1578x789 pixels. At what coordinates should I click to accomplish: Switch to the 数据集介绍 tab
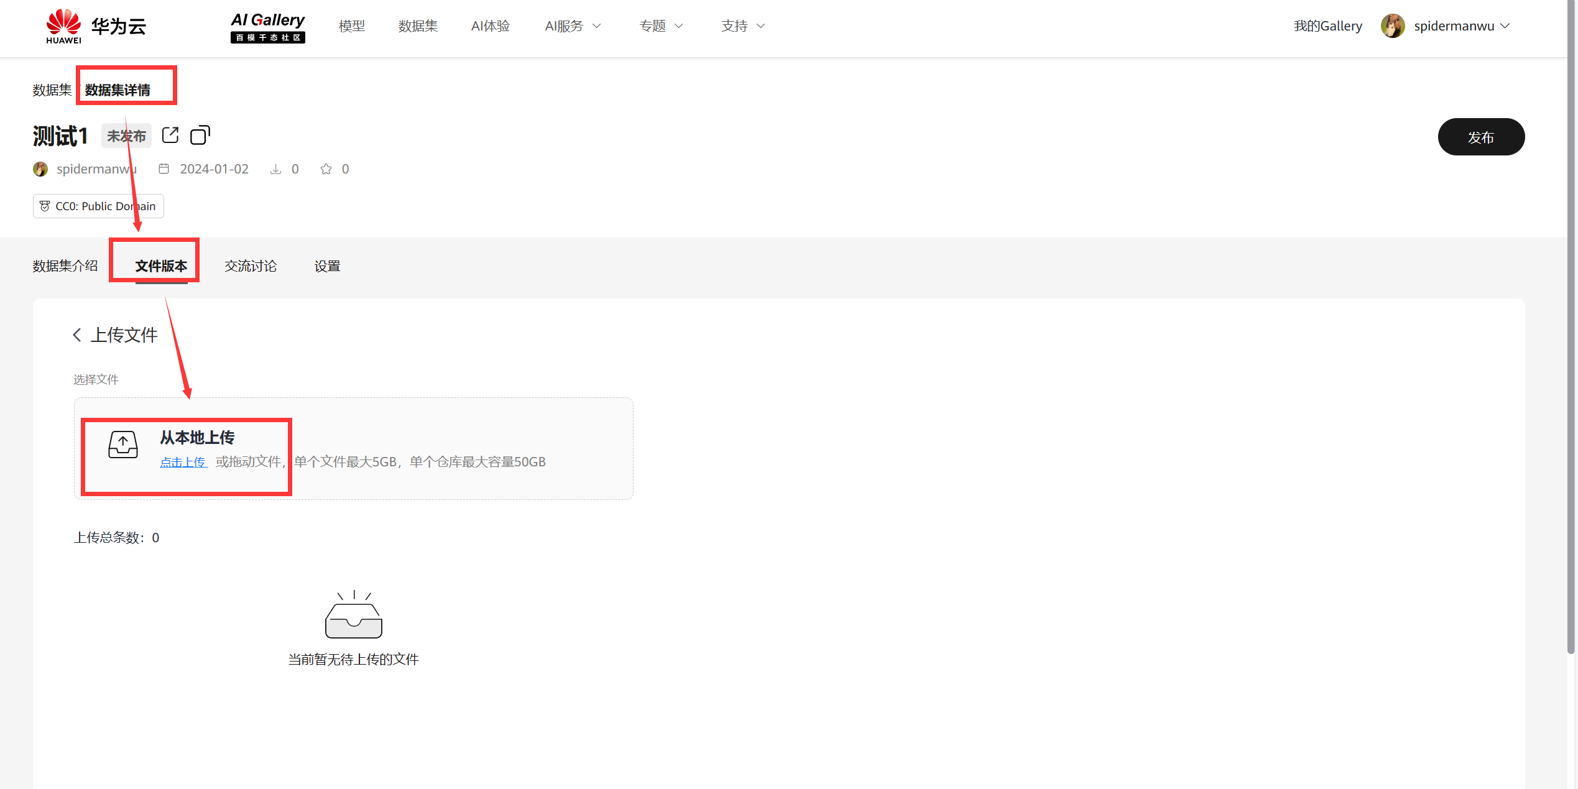pyautogui.click(x=65, y=266)
